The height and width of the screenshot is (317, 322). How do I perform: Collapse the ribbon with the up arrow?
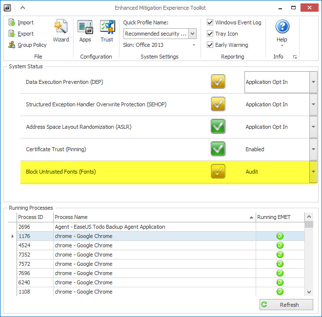22,8
